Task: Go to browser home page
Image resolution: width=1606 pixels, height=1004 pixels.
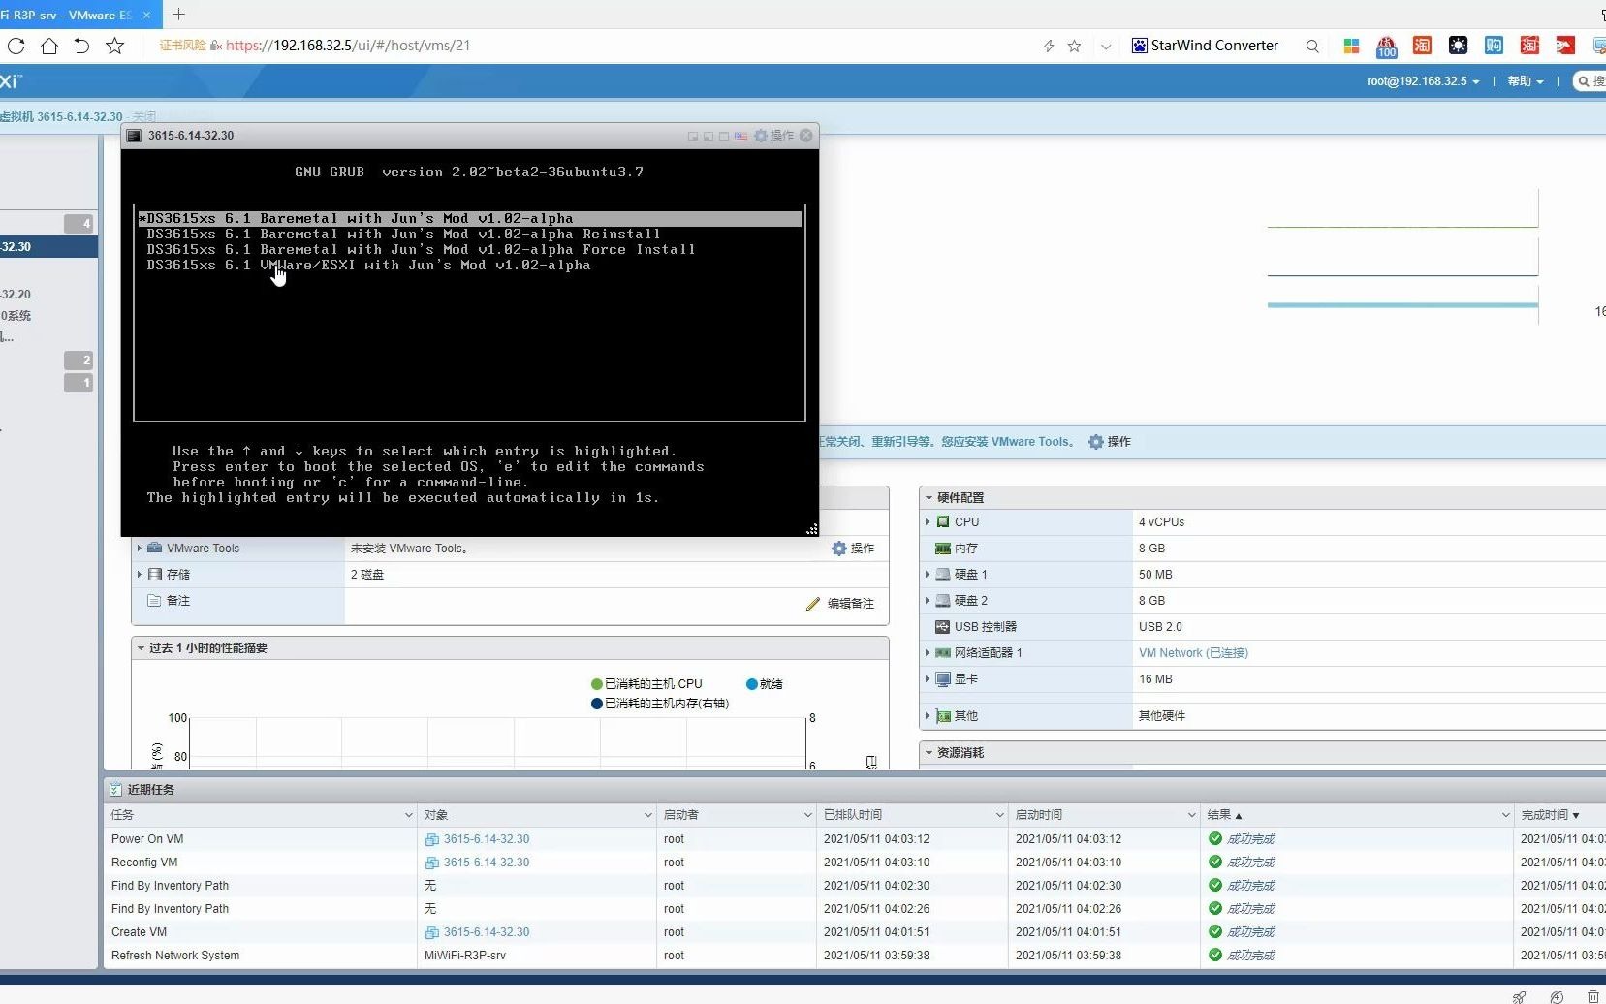Action: click(48, 46)
